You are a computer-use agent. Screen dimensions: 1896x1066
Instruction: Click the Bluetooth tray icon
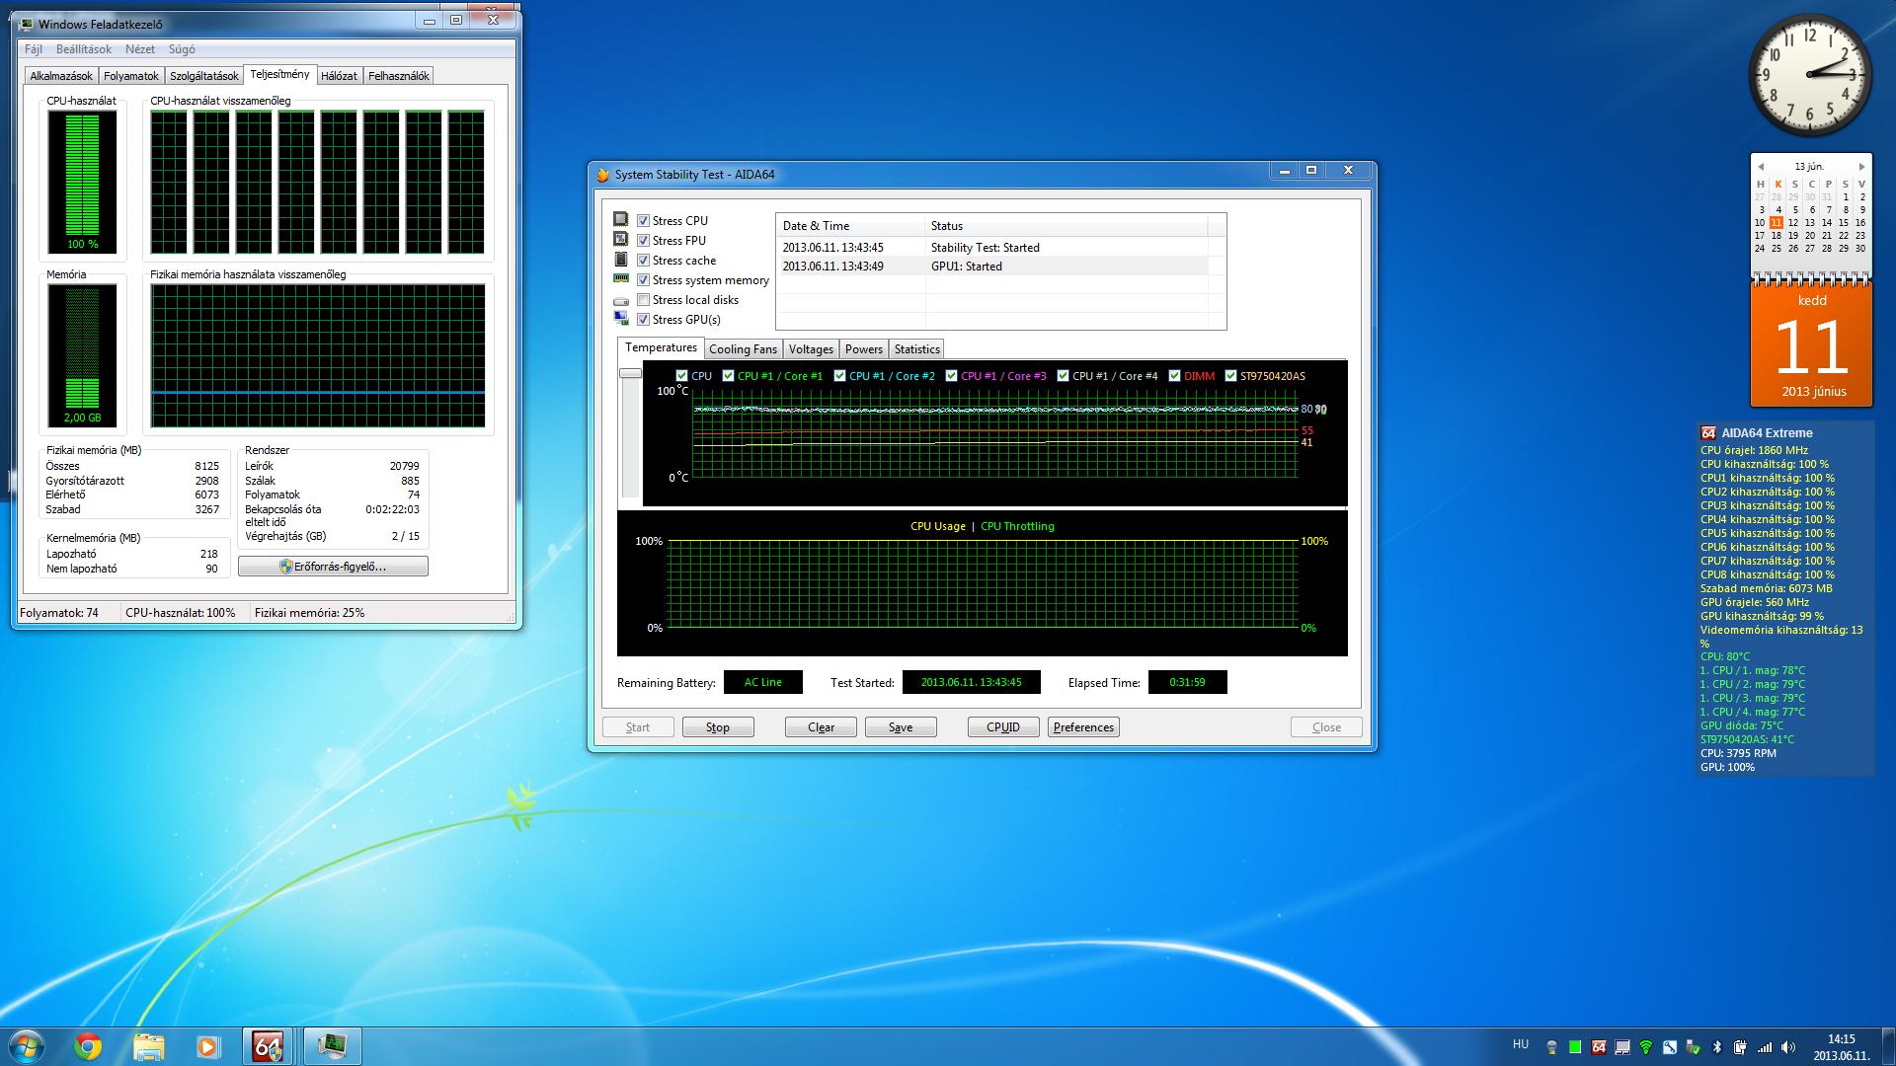1716,1047
